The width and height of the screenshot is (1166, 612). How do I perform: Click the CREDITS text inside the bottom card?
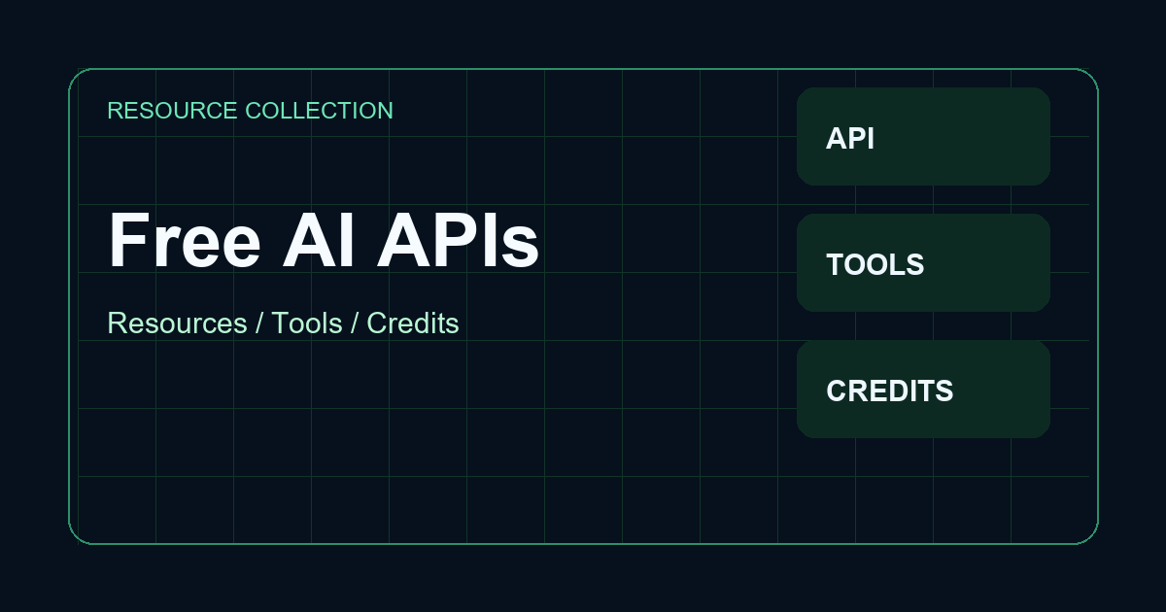click(x=889, y=391)
